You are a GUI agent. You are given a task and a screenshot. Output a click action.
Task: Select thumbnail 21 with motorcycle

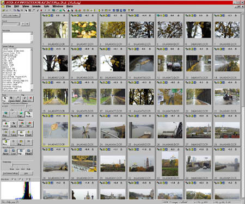click(227, 97)
